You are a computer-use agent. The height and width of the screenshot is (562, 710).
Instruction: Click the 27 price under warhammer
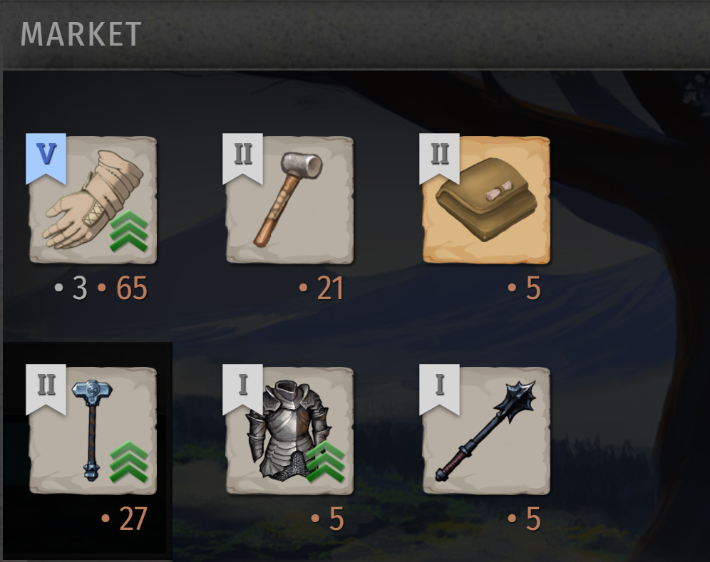(x=133, y=519)
